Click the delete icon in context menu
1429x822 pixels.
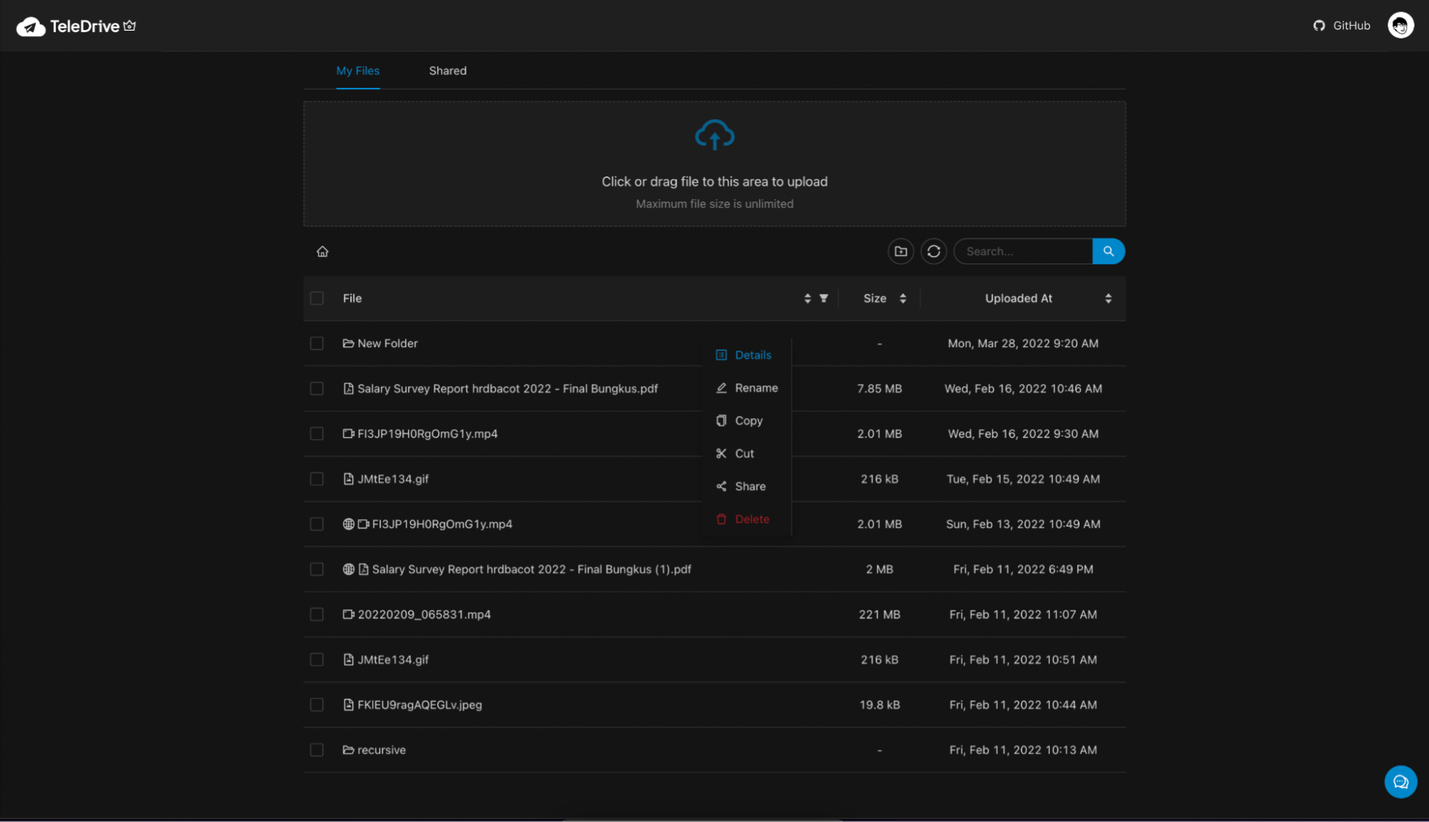[x=722, y=518]
